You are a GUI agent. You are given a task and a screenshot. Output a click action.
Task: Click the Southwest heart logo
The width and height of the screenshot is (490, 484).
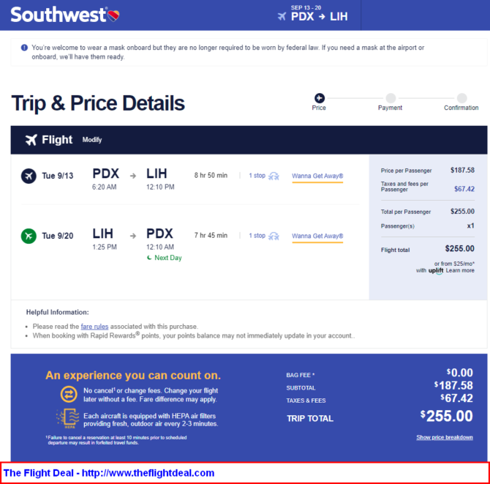coord(113,15)
